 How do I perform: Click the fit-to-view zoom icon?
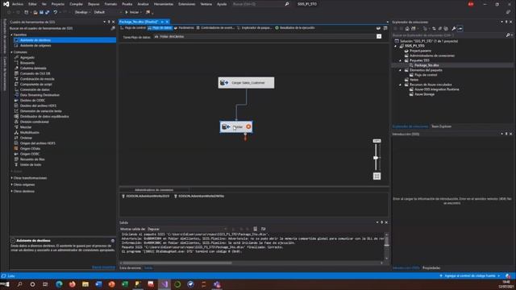pyautogui.click(x=377, y=176)
